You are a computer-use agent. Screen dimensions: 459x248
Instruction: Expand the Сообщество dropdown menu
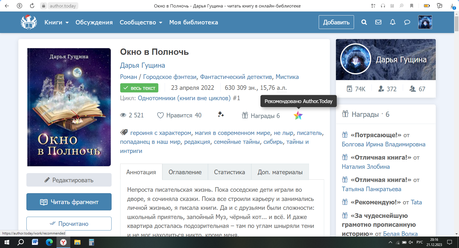click(141, 22)
